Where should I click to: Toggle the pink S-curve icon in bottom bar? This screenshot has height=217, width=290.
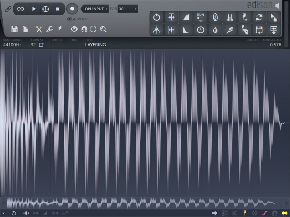coord(265,213)
